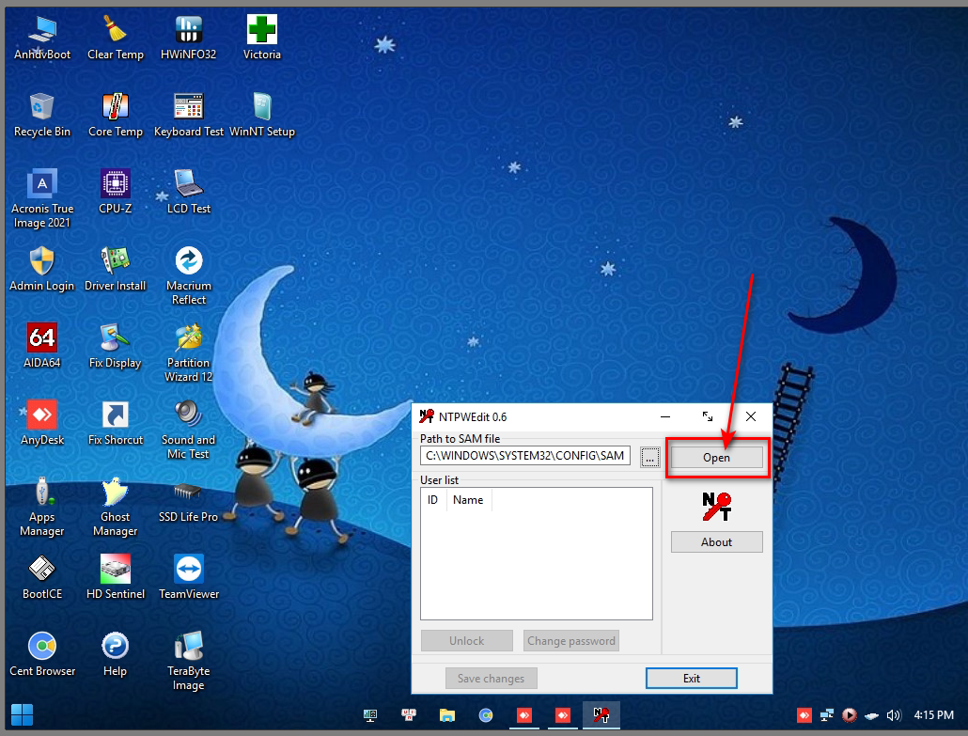Click the 4:15 PM clock
The image size is (968, 736).
click(933, 715)
